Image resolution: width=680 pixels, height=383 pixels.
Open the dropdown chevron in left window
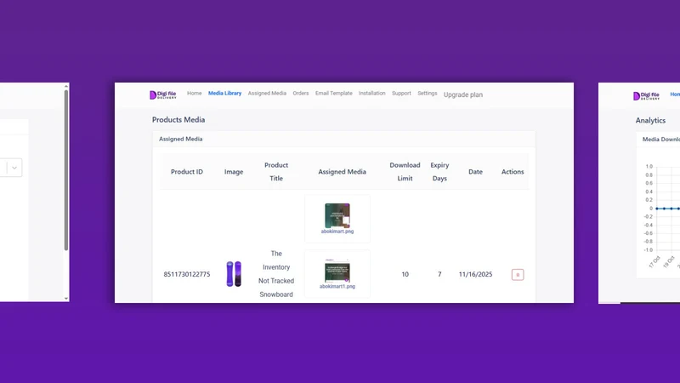(14, 168)
